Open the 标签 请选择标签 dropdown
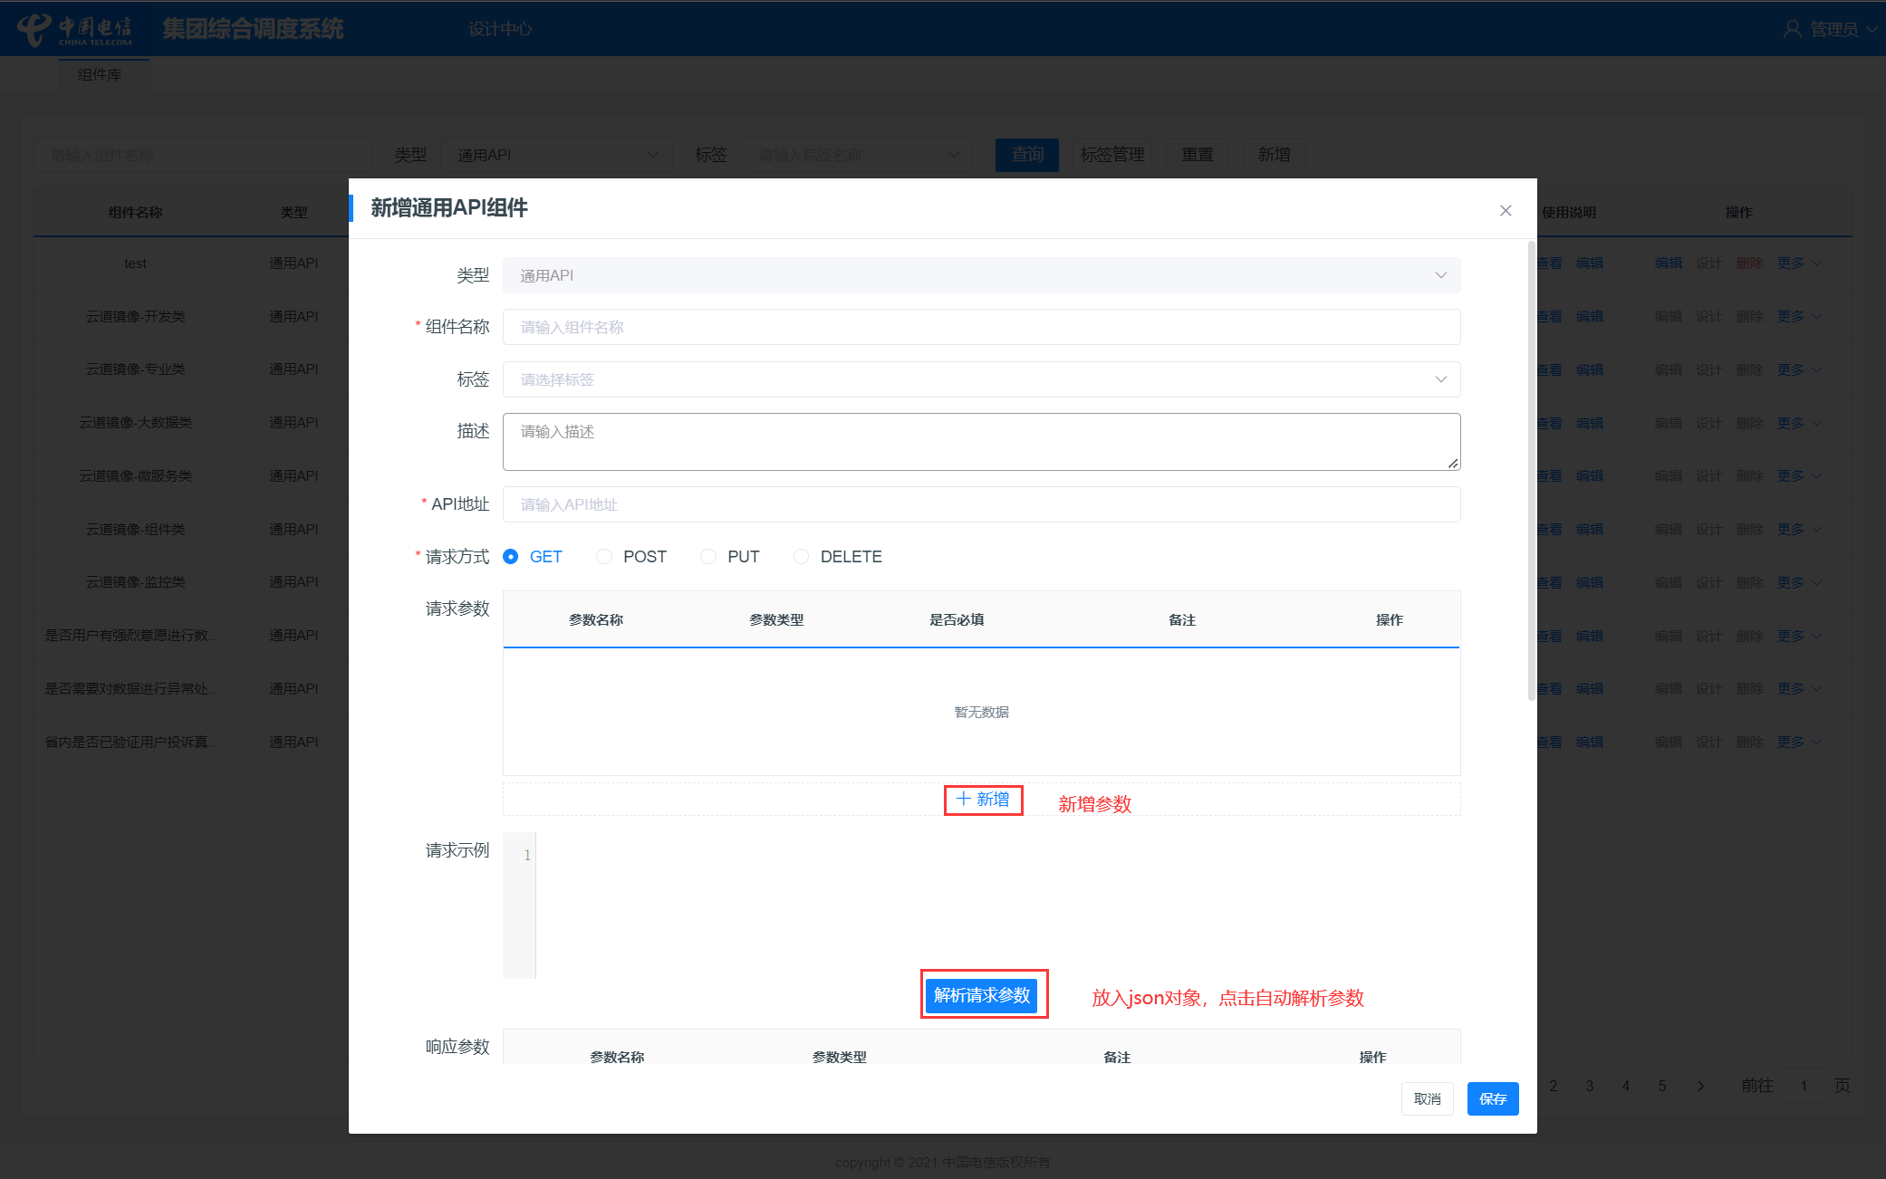Viewport: 1886px width, 1179px height. 981,379
